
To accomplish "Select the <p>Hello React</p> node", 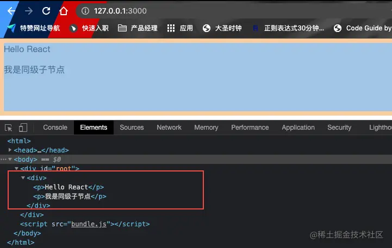I will (69, 187).
